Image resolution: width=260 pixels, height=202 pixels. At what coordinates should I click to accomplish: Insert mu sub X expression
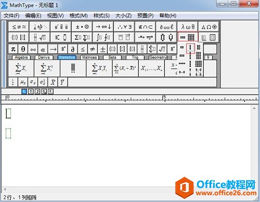point(23,82)
